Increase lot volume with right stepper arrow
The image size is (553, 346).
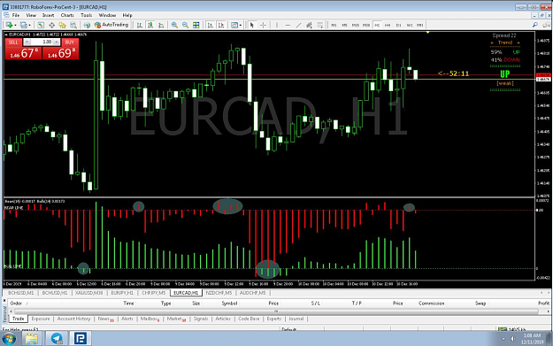(57, 42)
